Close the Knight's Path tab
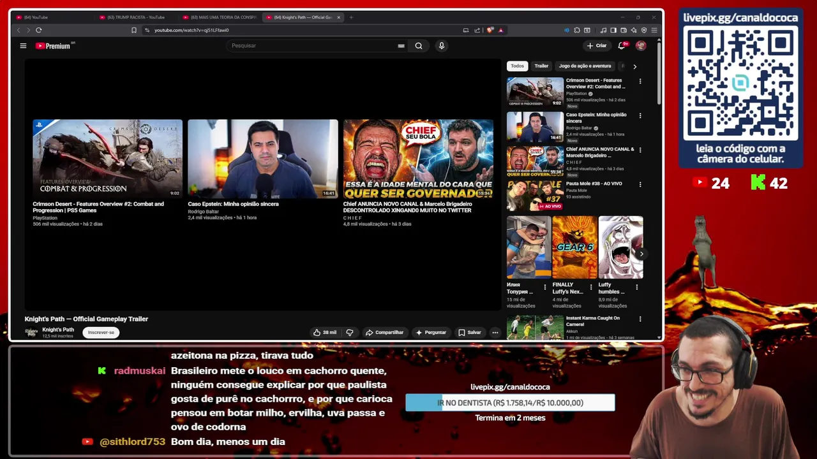This screenshot has height=459, width=817. tap(338, 17)
